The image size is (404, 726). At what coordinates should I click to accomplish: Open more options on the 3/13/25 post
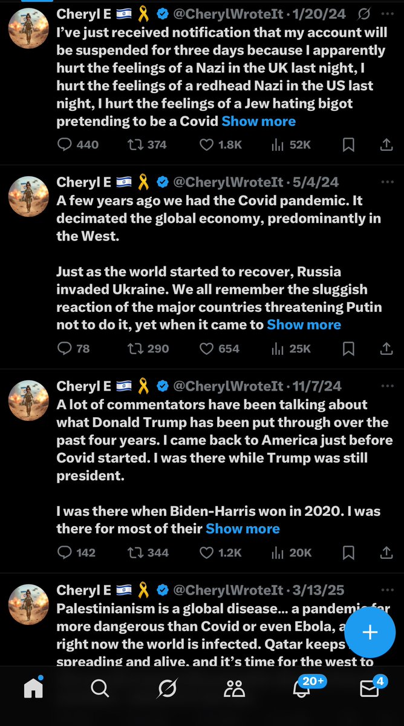pos(386,590)
